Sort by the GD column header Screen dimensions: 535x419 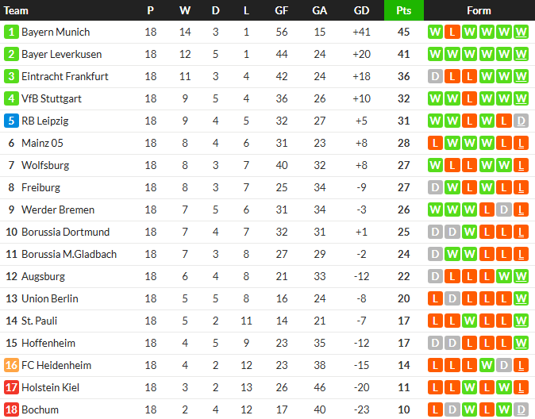coord(361,10)
